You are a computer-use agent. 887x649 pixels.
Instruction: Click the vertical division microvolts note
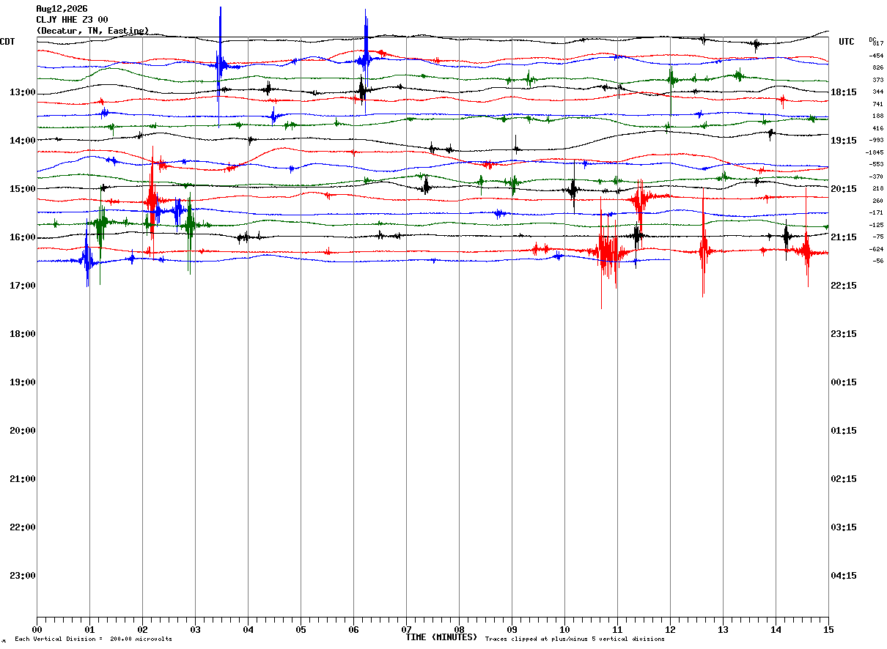pos(93,639)
